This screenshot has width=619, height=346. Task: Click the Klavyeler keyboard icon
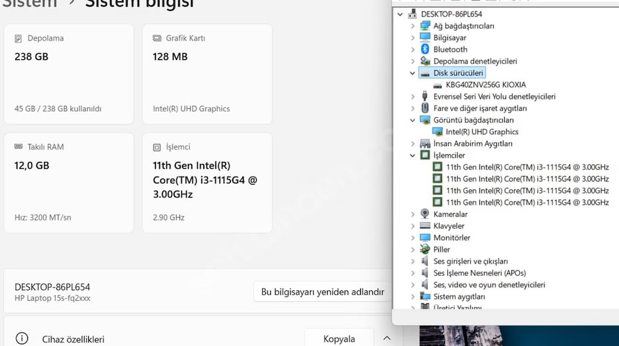pos(425,226)
